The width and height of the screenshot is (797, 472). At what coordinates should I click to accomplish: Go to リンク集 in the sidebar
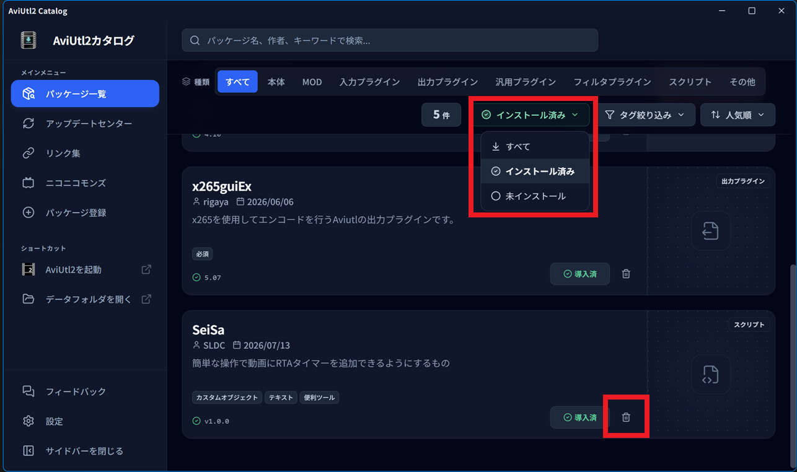[x=85, y=153]
